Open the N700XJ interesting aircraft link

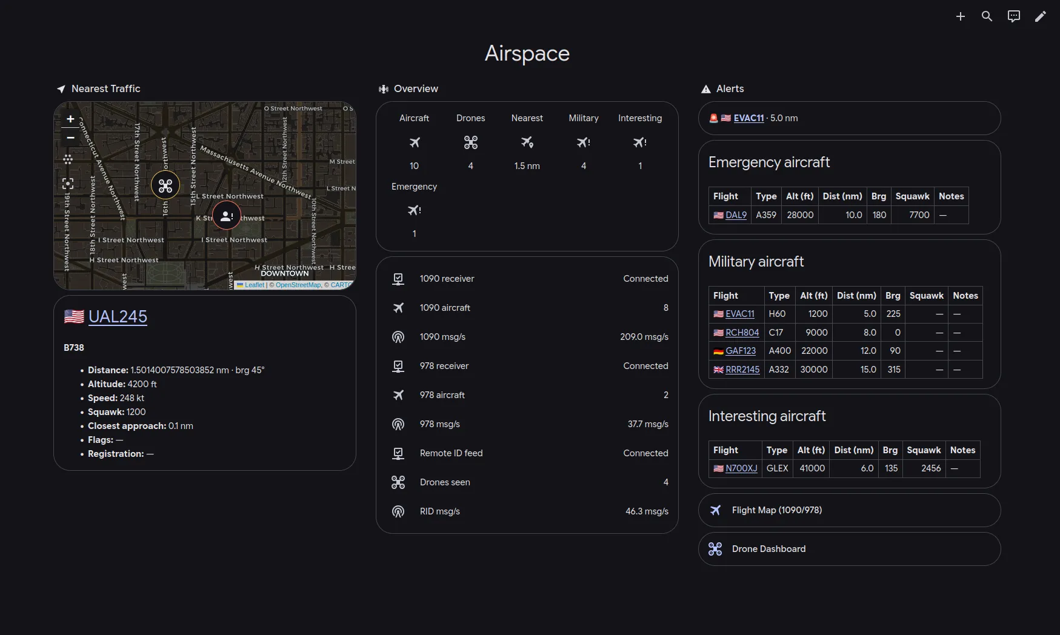[741, 468]
